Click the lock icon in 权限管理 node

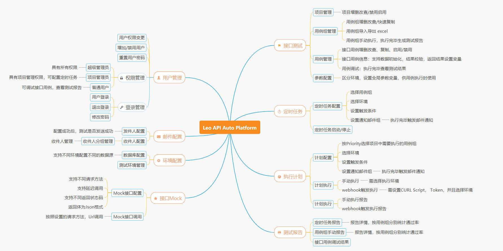tap(121, 78)
